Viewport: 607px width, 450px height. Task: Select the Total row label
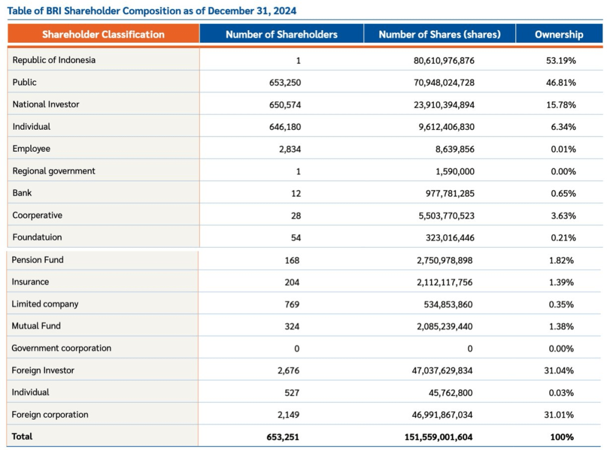[x=22, y=436]
